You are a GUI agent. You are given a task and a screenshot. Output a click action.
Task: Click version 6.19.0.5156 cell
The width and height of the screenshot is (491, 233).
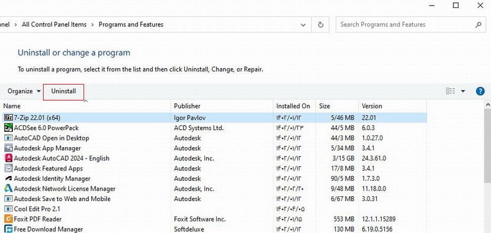point(377,229)
